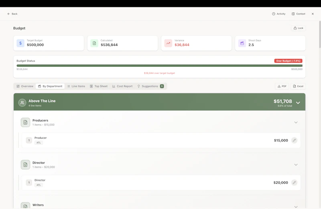Click '1 items • $15,000' Producers subtitle
This screenshot has width=321, height=209.
[43, 125]
